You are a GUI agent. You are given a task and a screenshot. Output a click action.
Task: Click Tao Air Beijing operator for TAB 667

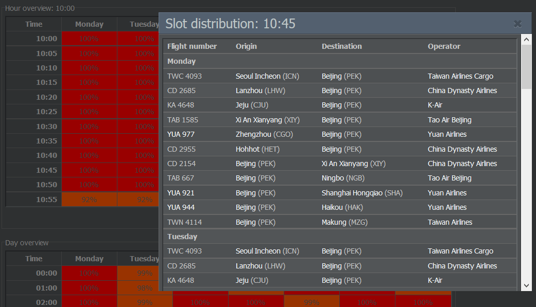click(449, 178)
